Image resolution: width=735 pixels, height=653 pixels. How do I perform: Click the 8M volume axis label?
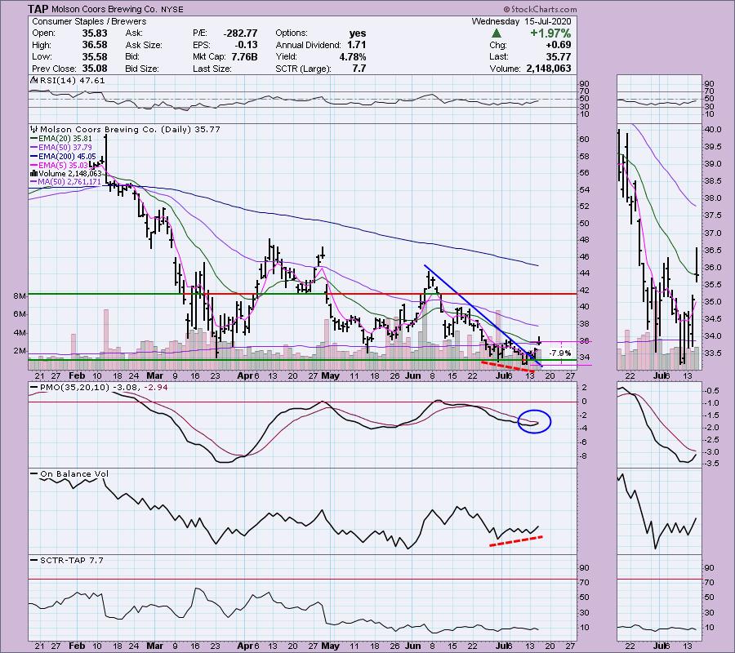[x=20, y=296]
